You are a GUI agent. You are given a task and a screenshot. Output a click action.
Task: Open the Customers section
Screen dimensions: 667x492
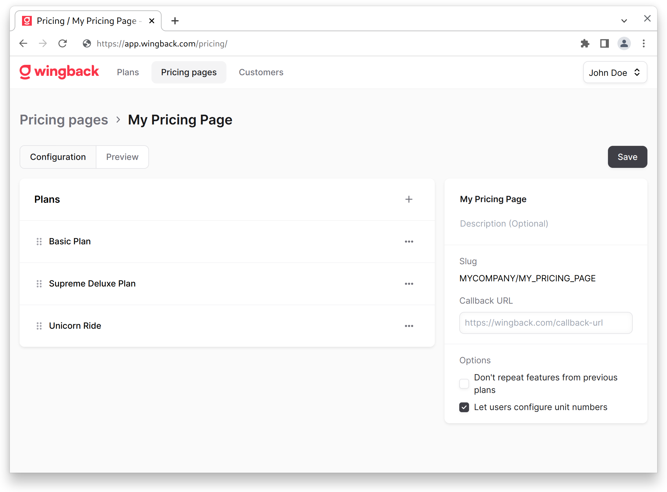261,72
